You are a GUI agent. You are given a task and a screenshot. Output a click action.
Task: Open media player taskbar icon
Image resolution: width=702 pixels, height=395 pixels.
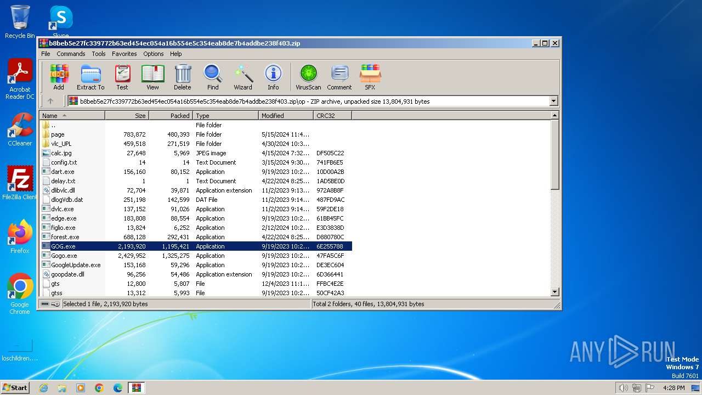click(81, 388)
